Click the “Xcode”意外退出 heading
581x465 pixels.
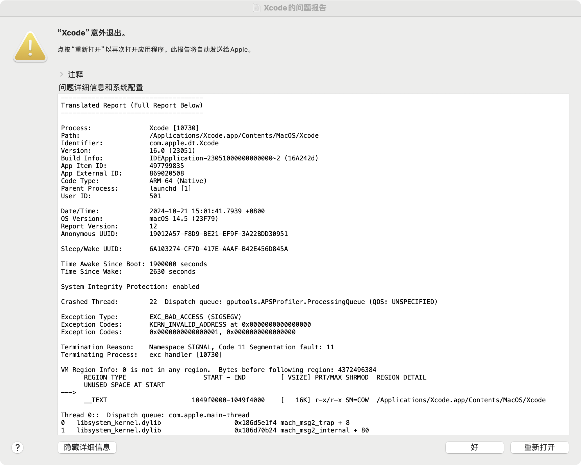pos(92,33)
